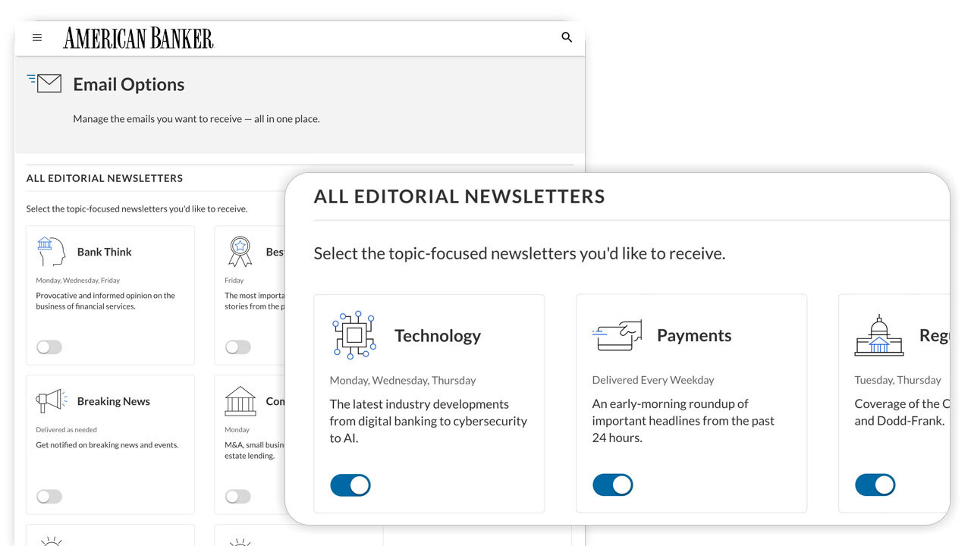The width and height of the screenshot is (971, 546).
Task: Disable the Technology newsletter toggle
Action: coord(350,485)
